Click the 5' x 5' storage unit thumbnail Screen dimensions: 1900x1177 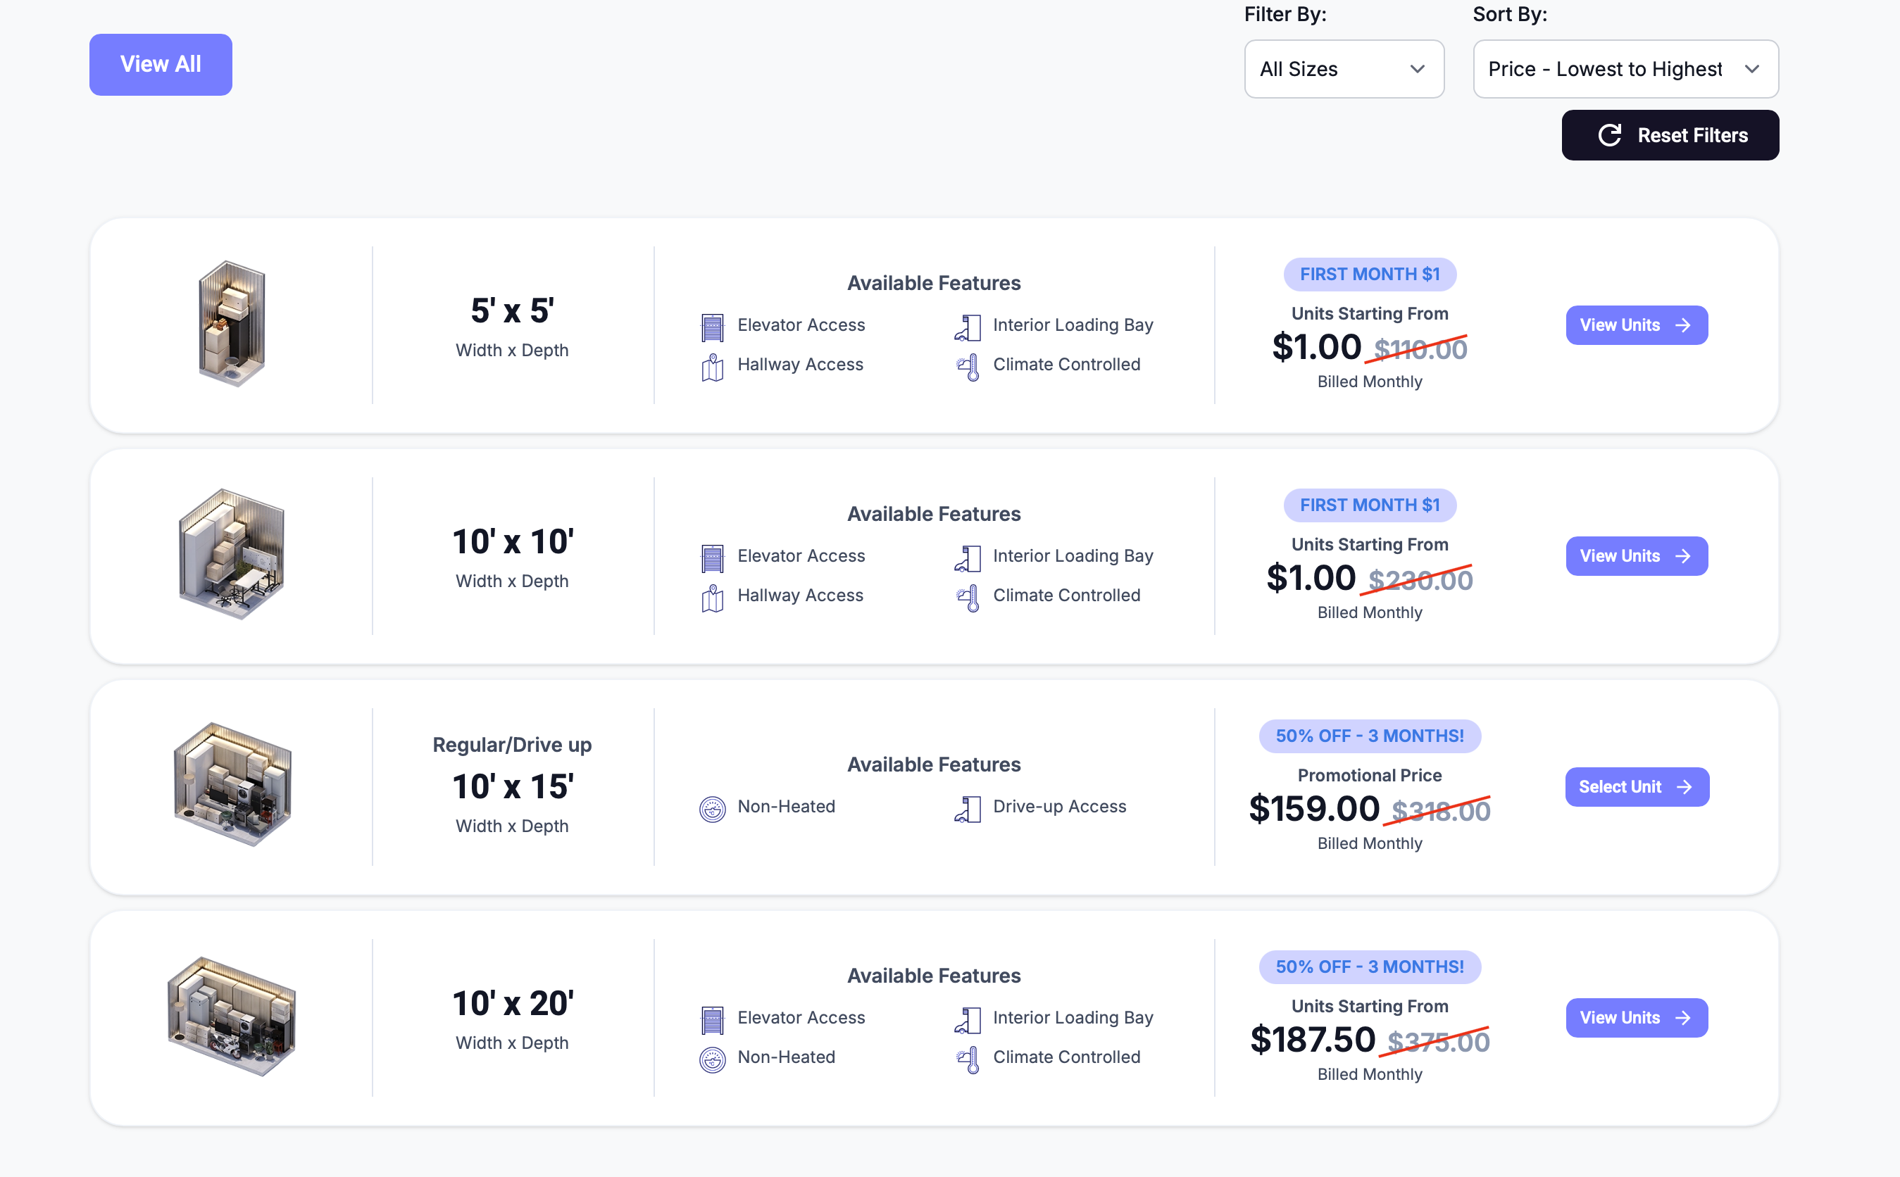231,324
